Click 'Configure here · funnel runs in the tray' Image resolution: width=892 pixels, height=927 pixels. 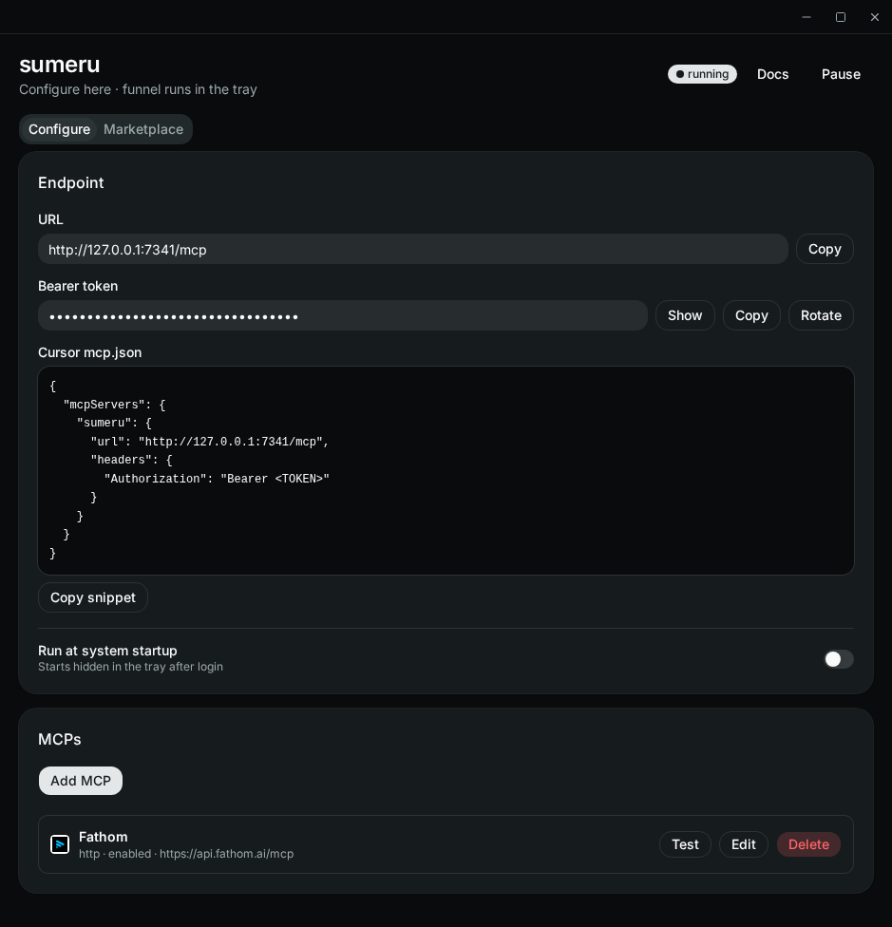(139, 89)
